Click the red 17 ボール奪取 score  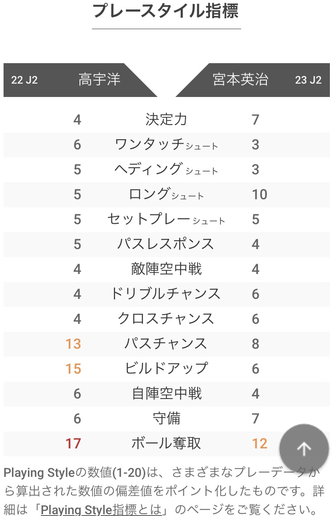coord(73,443)
